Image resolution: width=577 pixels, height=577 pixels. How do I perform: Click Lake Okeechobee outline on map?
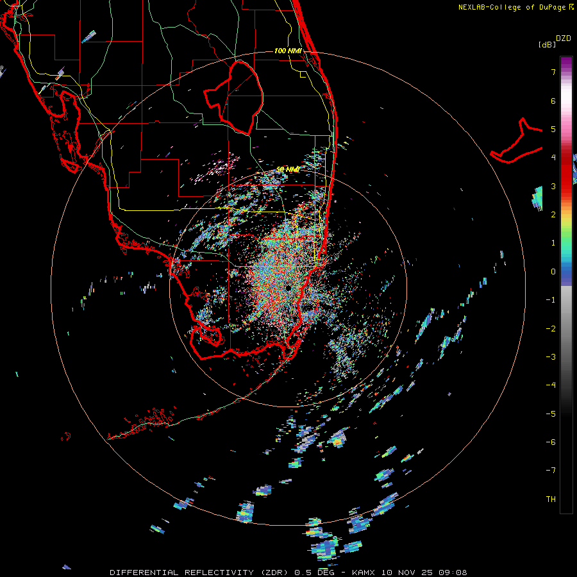pos(234,98)
